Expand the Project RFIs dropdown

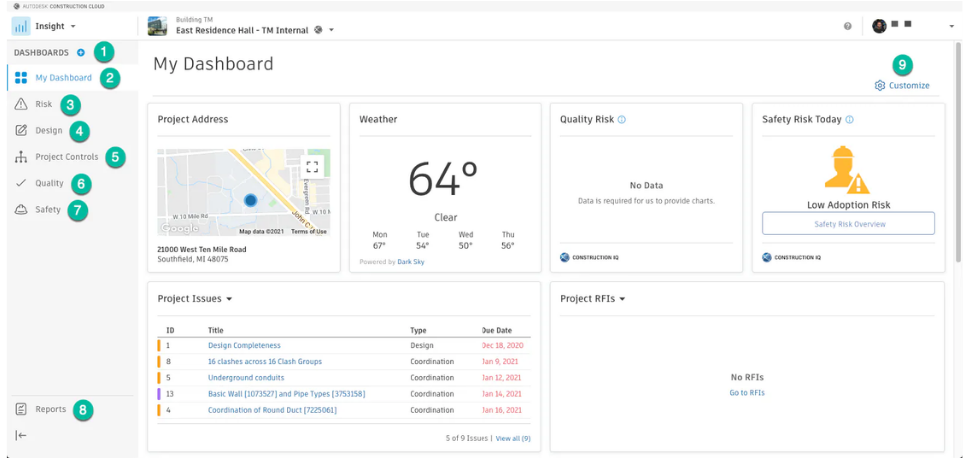point(622,299)
